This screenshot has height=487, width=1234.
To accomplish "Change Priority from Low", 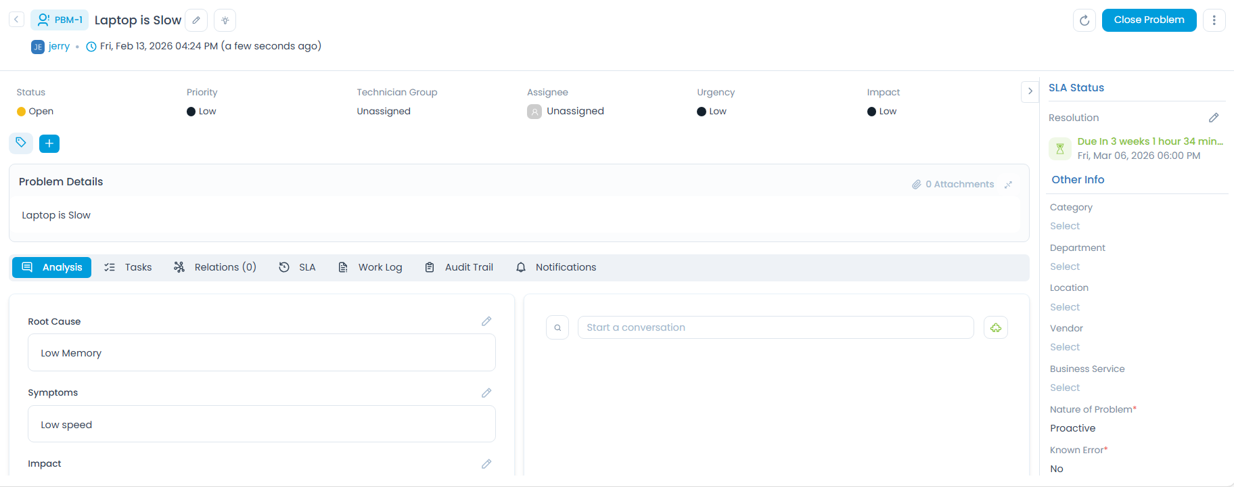I will 202,112.
